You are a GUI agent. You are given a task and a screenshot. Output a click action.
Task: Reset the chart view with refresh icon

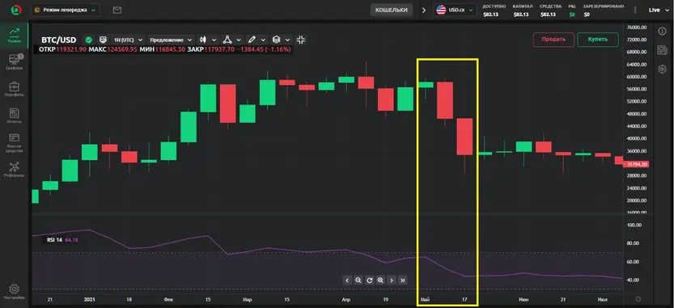(369, 281)
